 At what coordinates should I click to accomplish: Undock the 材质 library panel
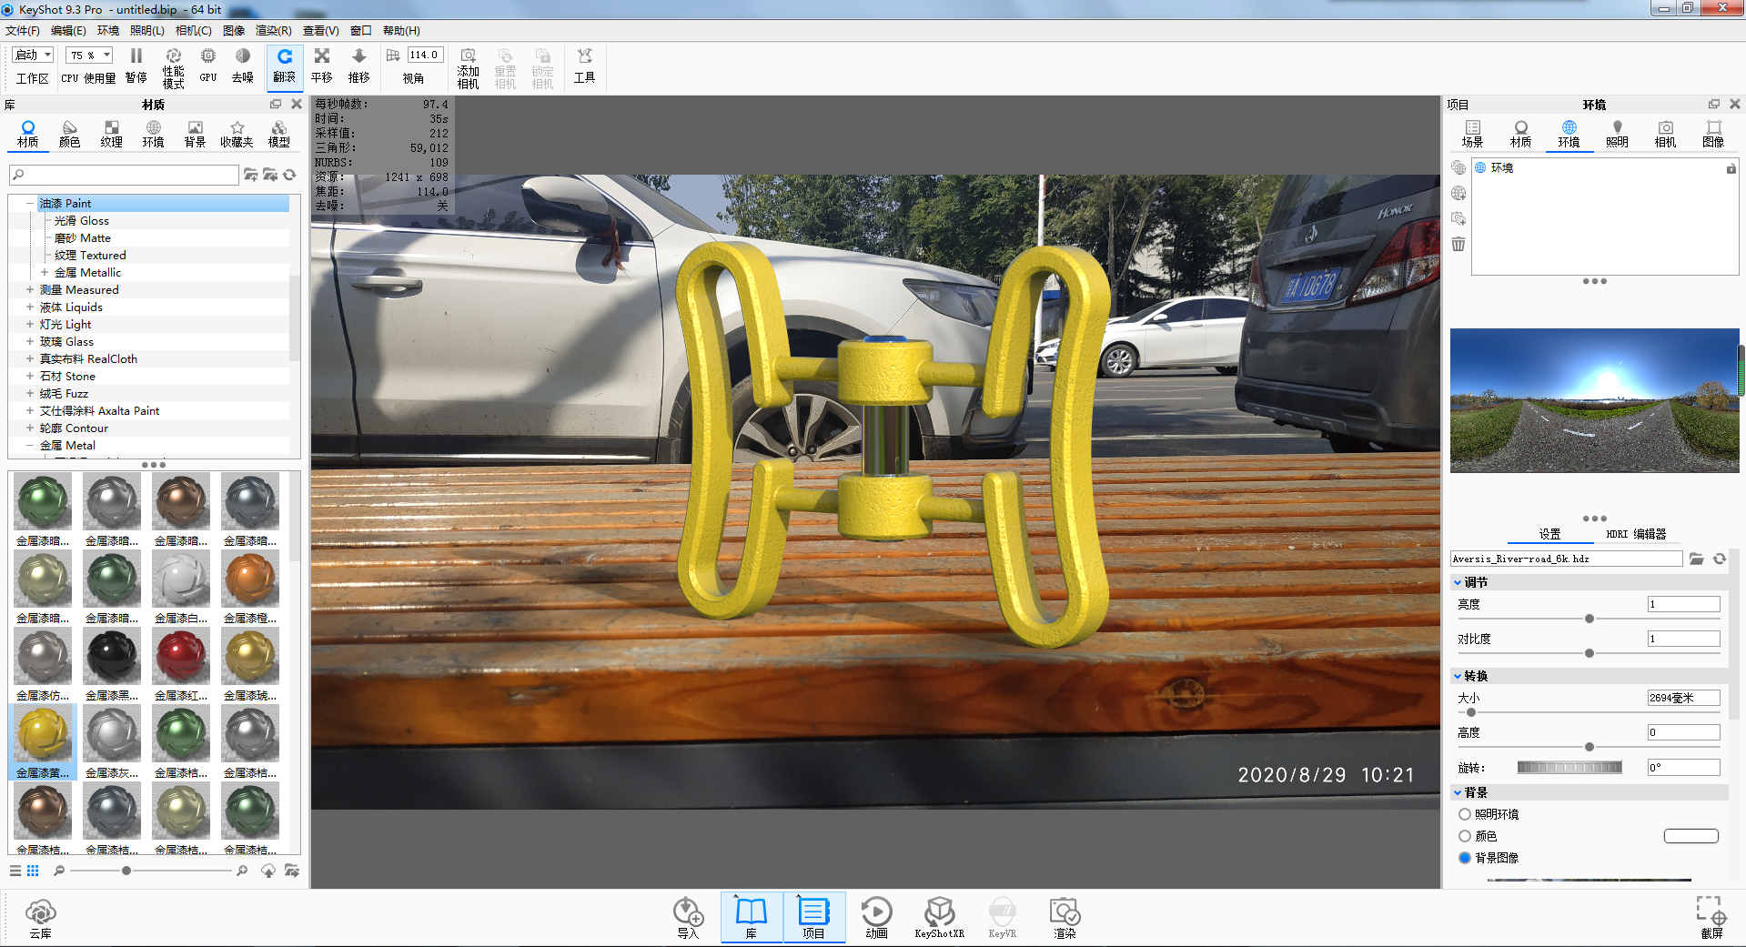pos(276,105)
